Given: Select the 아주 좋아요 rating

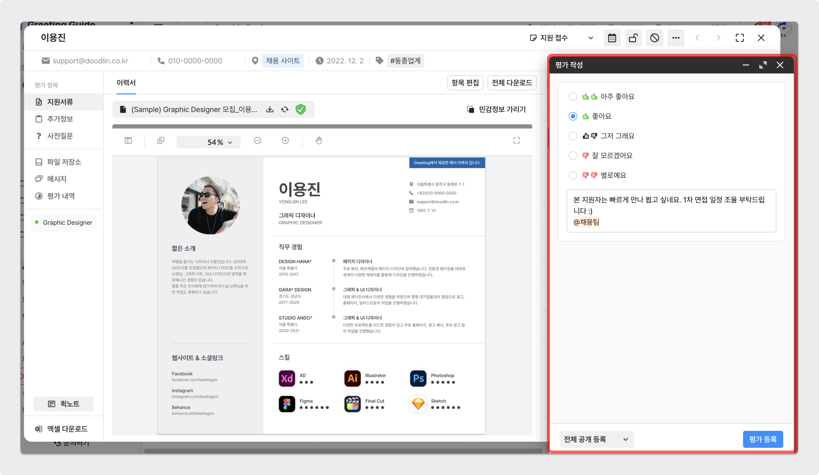Looking at the screenshot, I should (x=573, y=97).
